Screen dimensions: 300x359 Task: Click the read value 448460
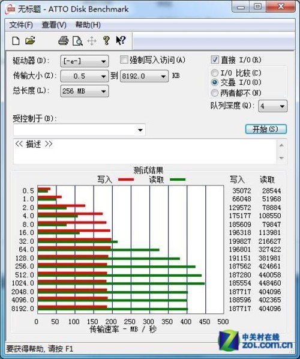click(269, 283)
